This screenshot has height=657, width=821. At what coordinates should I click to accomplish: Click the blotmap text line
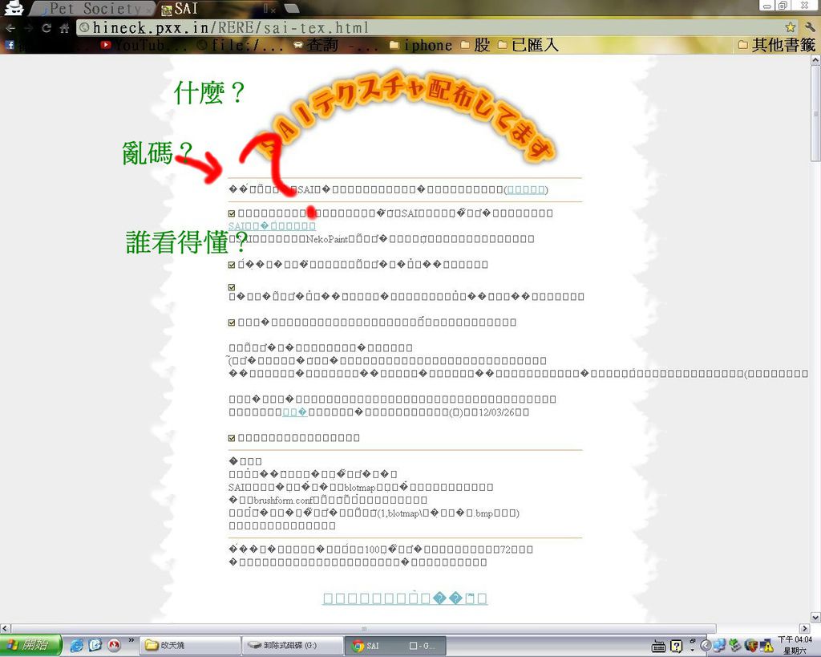coord(361,487)
